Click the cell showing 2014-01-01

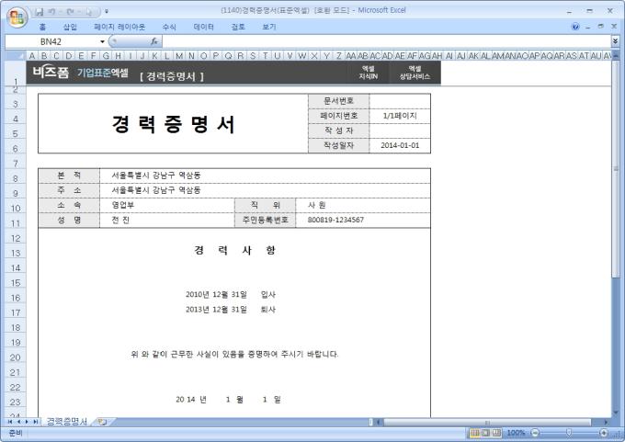coord(400,145)
